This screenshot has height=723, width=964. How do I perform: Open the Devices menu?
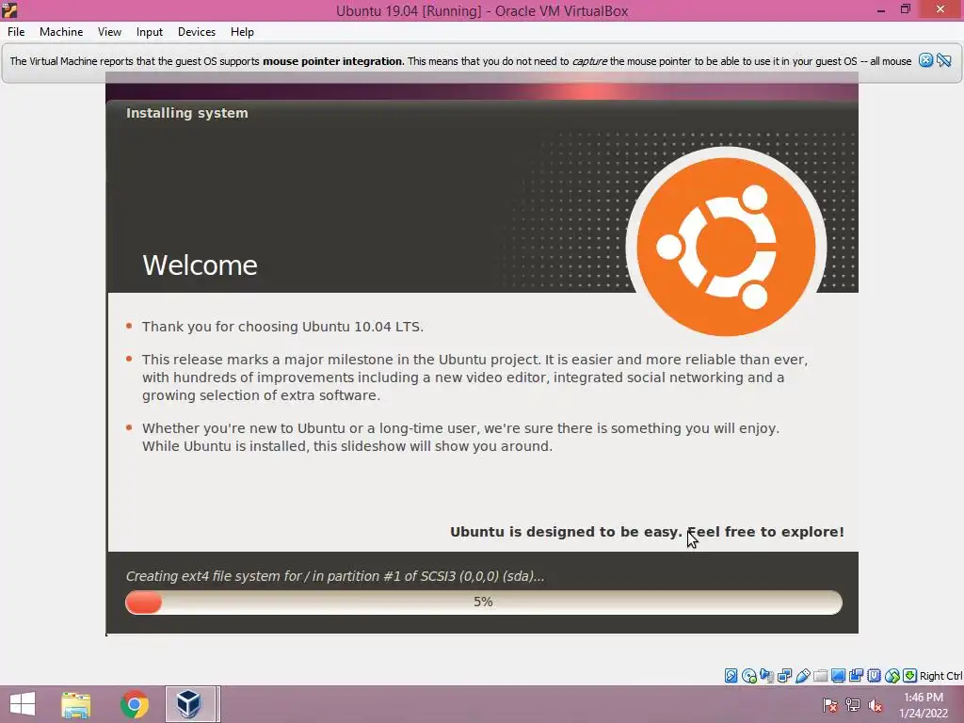tap(196, 32)
